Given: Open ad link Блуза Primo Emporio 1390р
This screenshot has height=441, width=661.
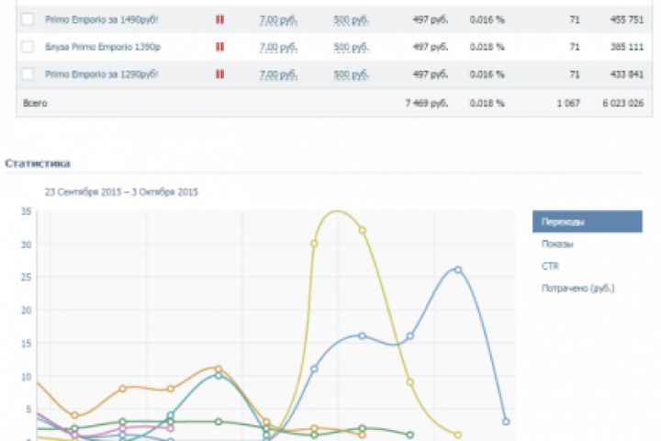Looking at the screenshot, I should point(103,47).
